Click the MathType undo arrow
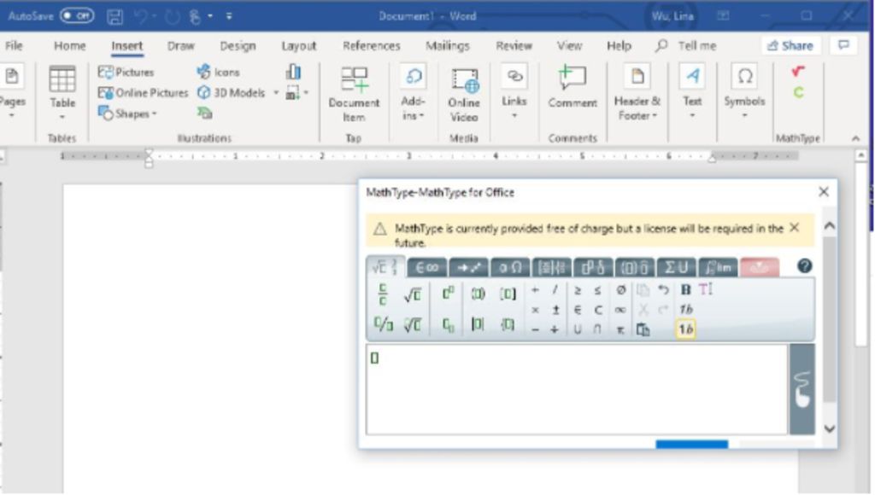This screenshot has width=875, height=495. point(663,290)
